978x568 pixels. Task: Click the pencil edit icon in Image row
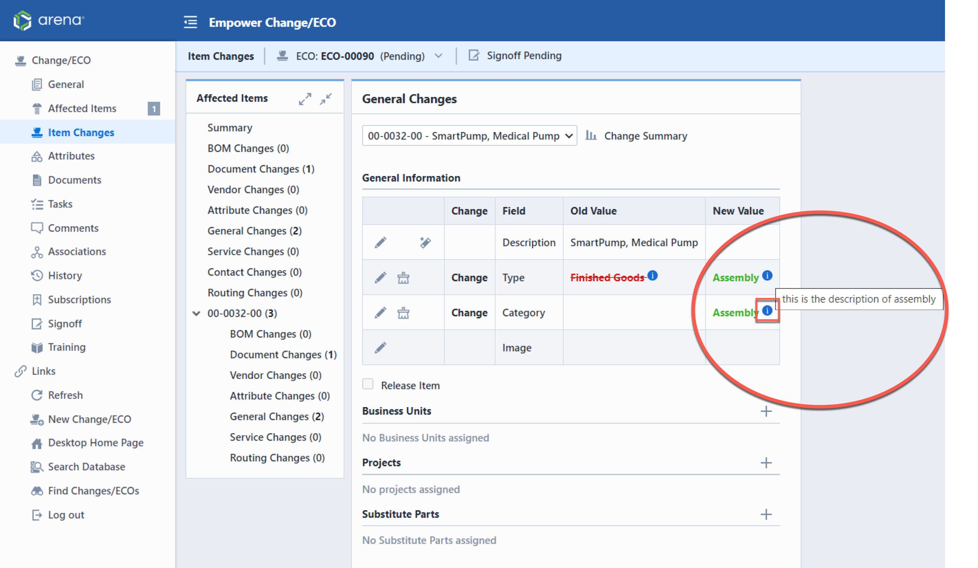[x=380, y=348]
